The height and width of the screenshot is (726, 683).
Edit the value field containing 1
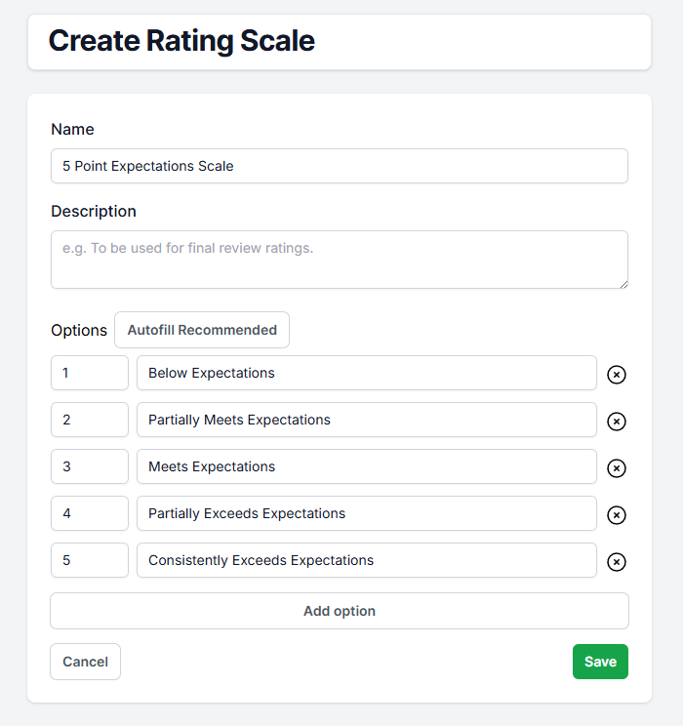[x=90, y=373]
